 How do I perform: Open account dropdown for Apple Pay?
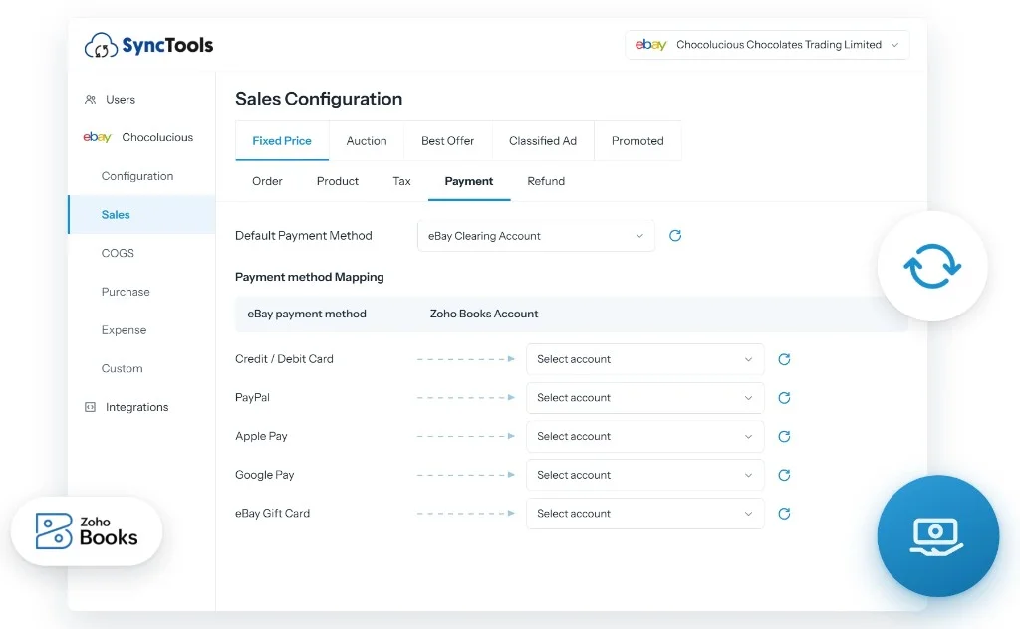point(644,436)
